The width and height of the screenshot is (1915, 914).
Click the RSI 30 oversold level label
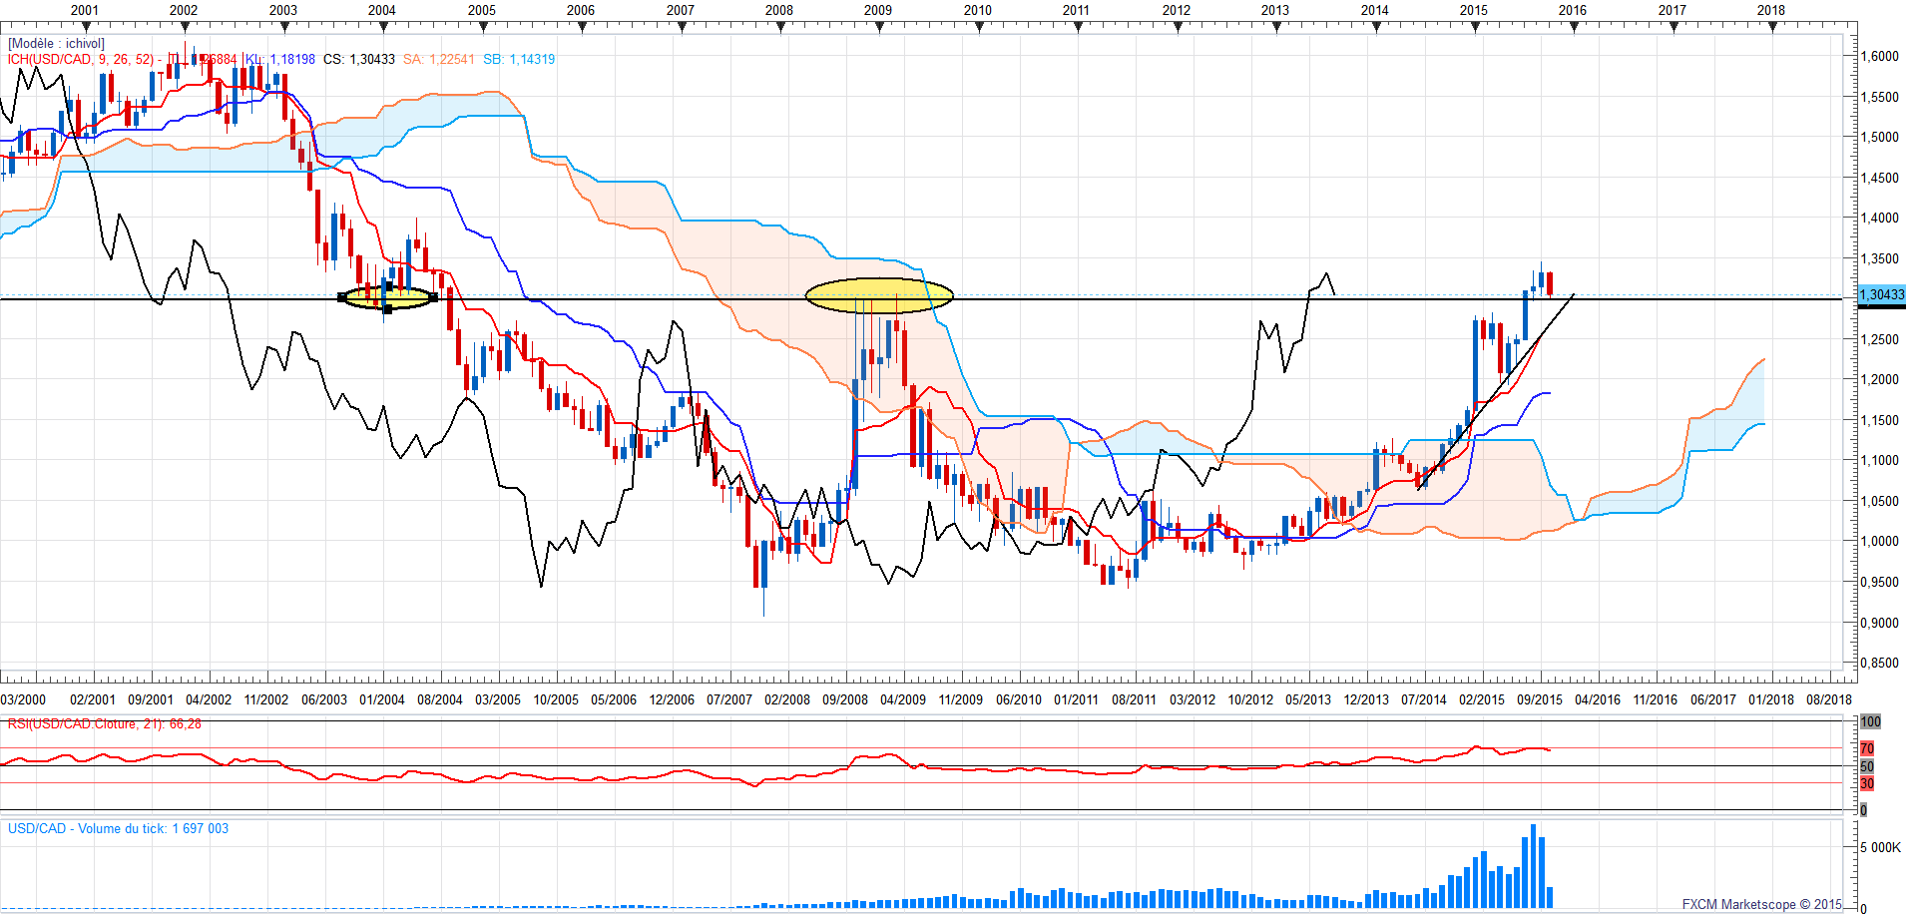1867,783
